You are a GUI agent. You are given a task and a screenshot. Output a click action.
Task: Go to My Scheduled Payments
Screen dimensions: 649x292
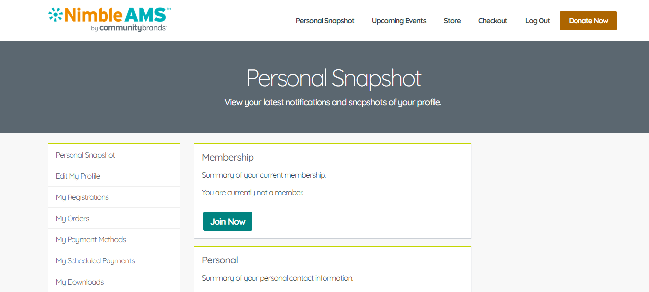coord(95,261)
